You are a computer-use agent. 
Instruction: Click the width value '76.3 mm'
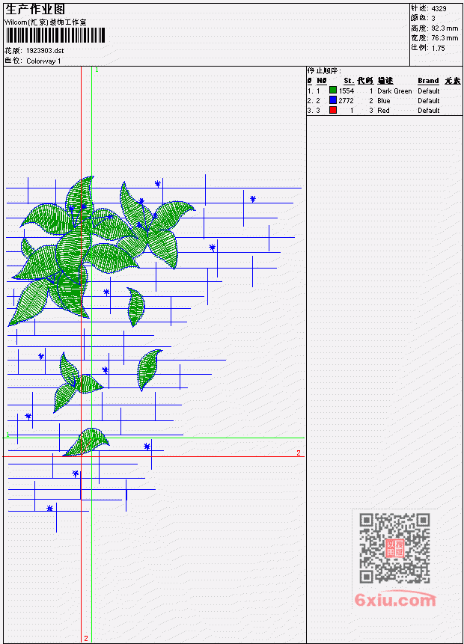[x=445, y=38]
